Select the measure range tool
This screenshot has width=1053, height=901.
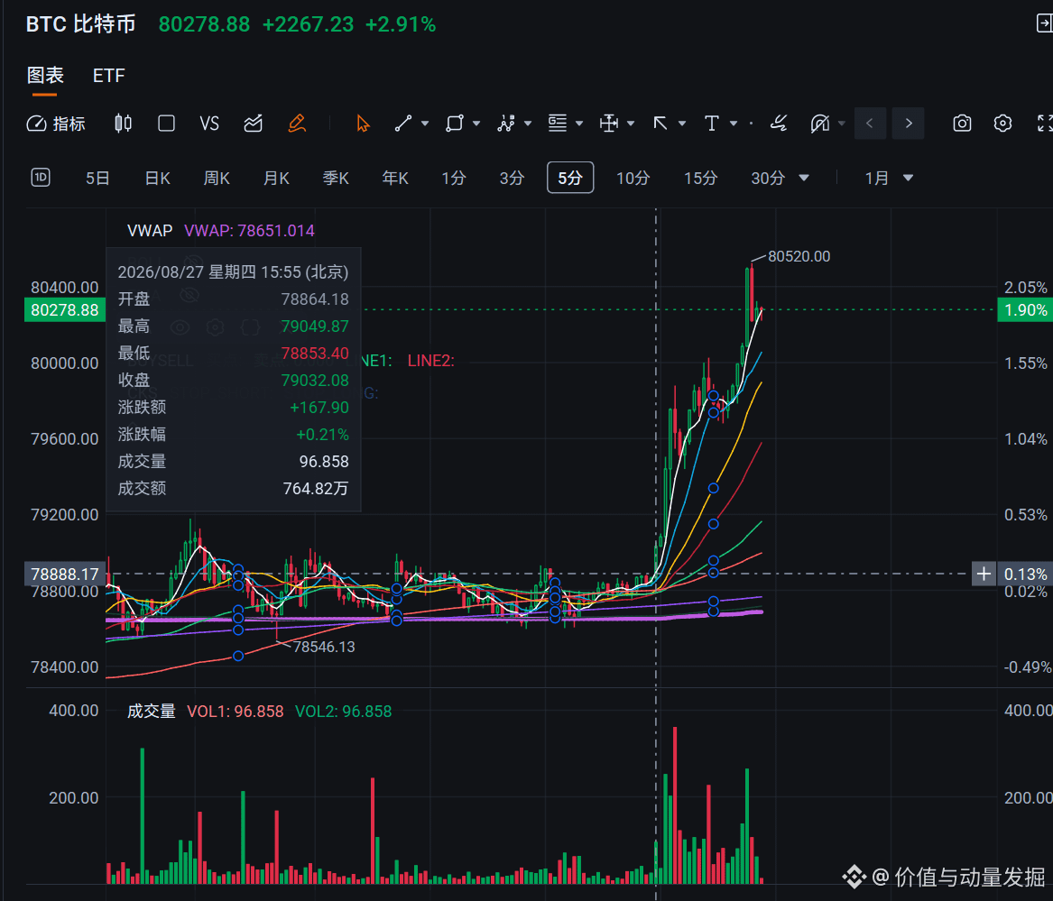point(609,124)
